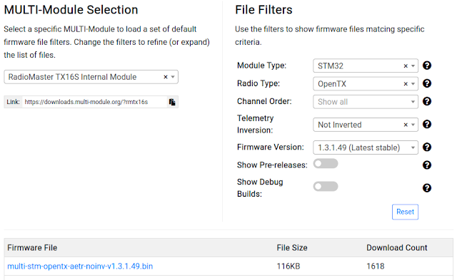Image resolution: width=457 pixels, height=280 pixels.
Task: Clear the STM32 Module Type selection
Action: [x=406, y=66]
